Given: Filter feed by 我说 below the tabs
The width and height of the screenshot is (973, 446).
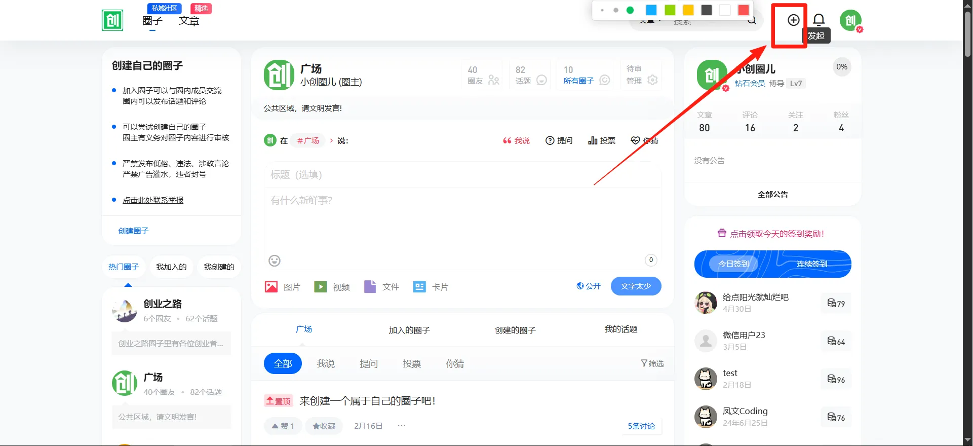Looking at the screenshot, I should (x=326, y=363).
